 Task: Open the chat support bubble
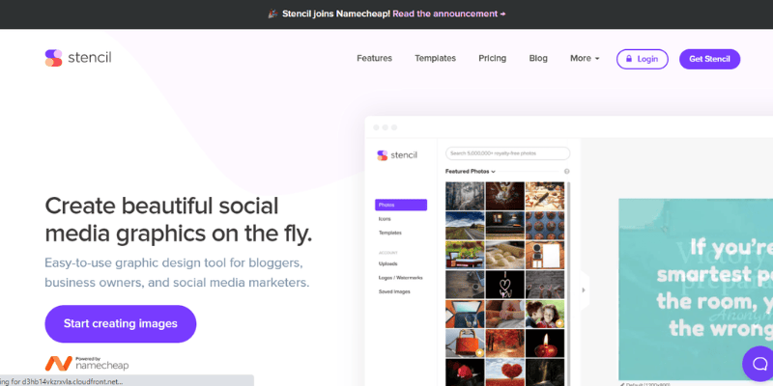point(759,363)
